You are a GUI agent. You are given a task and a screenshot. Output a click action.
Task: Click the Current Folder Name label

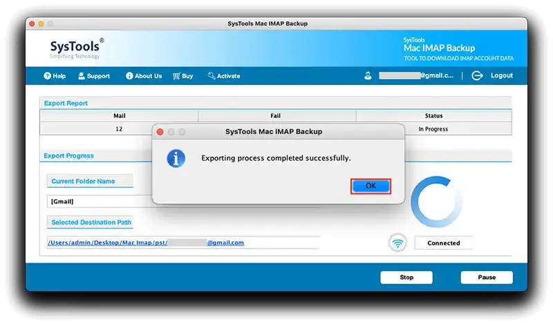tap(83, 181)
